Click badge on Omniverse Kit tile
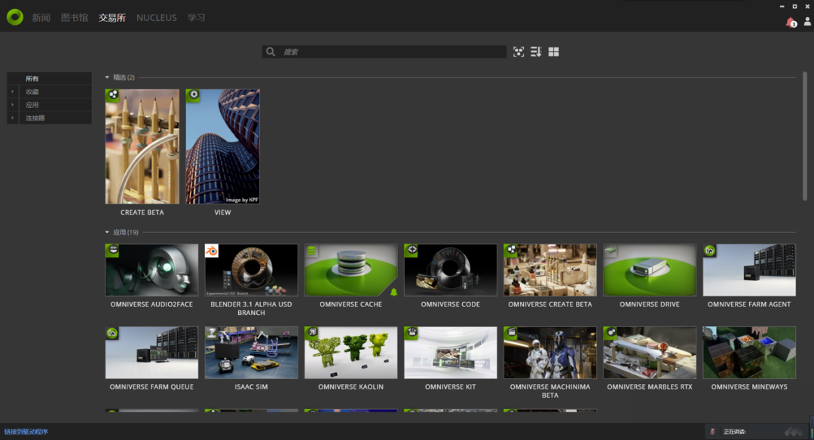Viewport: 814px width, 440px height. [x=412, y=332]
